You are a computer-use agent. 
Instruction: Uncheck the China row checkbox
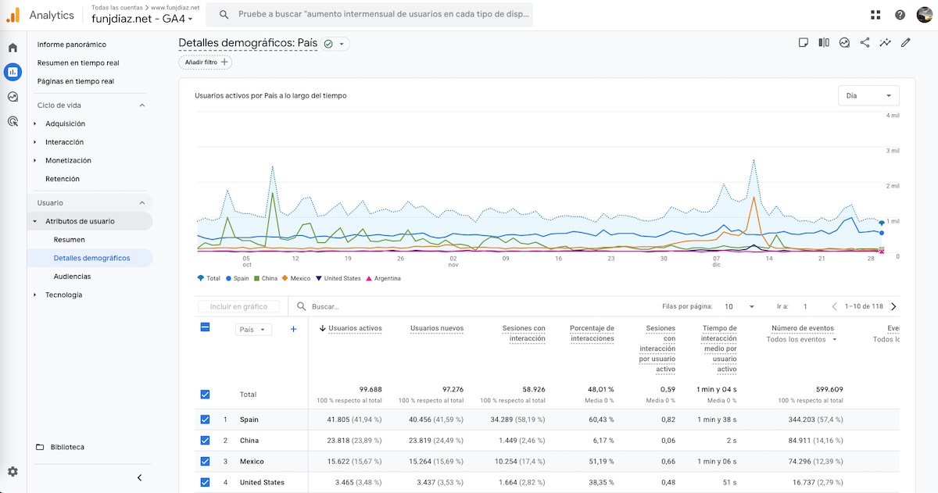coord(205,441)
